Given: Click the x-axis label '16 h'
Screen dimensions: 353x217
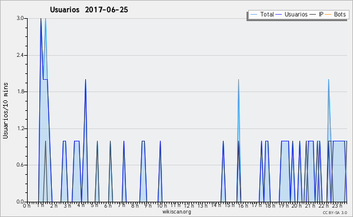Looking at the screenshot, I should pos(243,206).
